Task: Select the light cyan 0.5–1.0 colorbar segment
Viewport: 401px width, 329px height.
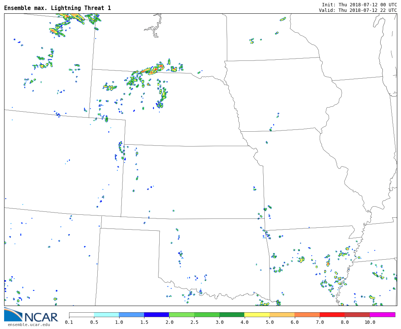Action: (106, 315)
